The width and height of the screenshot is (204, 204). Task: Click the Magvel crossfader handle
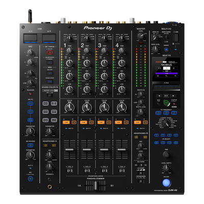tap(95, 186)
